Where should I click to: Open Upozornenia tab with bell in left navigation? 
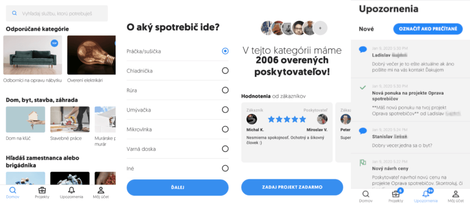tap(71, 192)
